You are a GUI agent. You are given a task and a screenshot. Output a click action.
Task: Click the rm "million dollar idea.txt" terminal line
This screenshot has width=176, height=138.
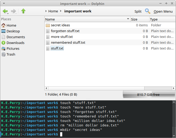coord(60,125)
